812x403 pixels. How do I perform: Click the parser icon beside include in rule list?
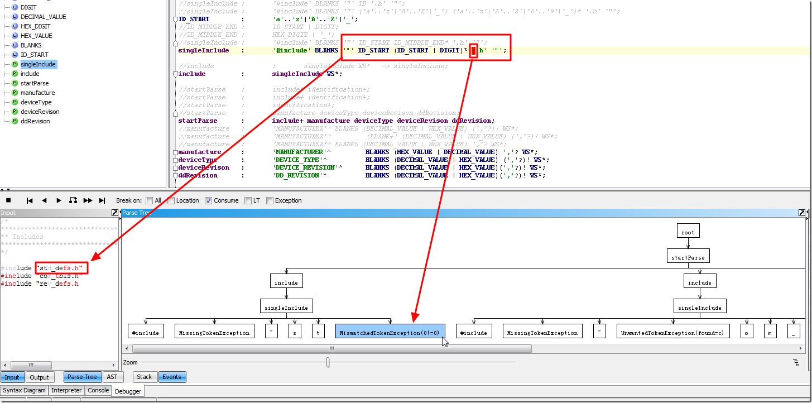click(15, 74)
